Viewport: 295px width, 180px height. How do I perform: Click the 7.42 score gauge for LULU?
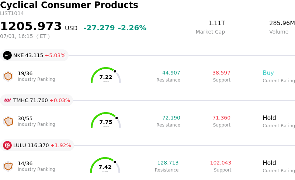(105, 165)
